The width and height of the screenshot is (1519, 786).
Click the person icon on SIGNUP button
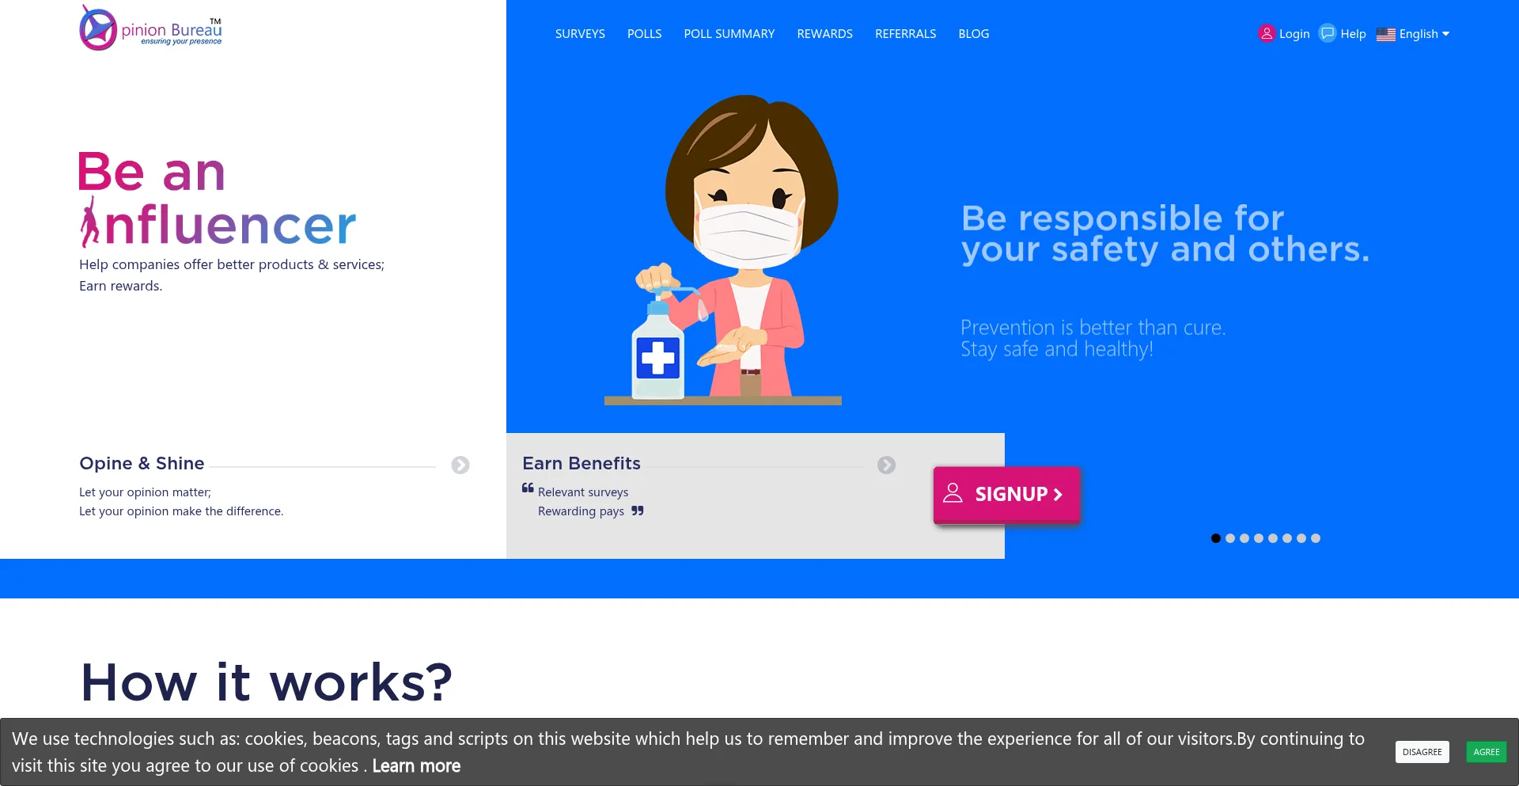point(953,493)
